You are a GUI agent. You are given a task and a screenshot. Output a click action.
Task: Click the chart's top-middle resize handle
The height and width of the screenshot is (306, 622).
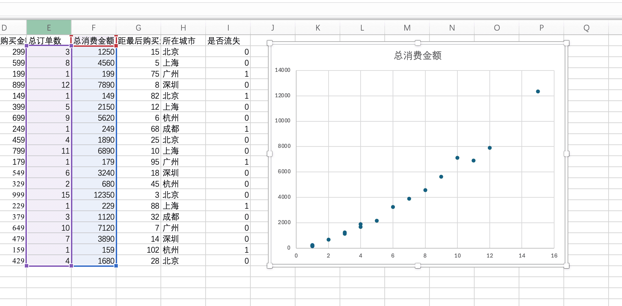click(418, 43)
